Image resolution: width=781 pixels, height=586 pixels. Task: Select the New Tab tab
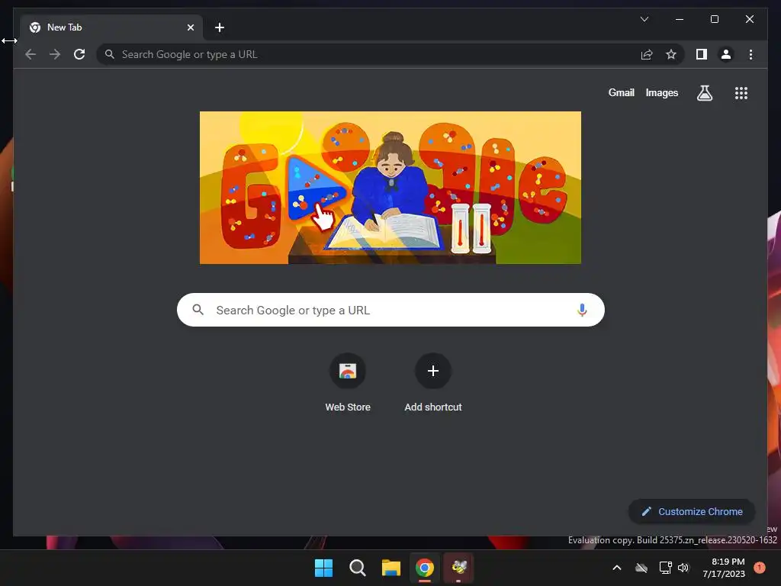[111, 27]
